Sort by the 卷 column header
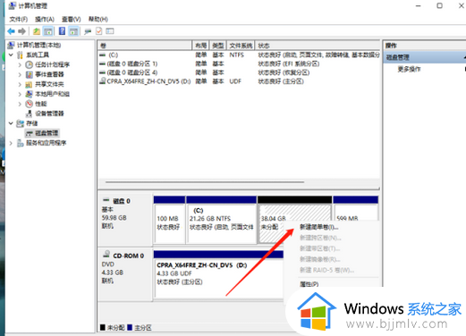The width and height of the screenshot is (466, 336). 145,46
